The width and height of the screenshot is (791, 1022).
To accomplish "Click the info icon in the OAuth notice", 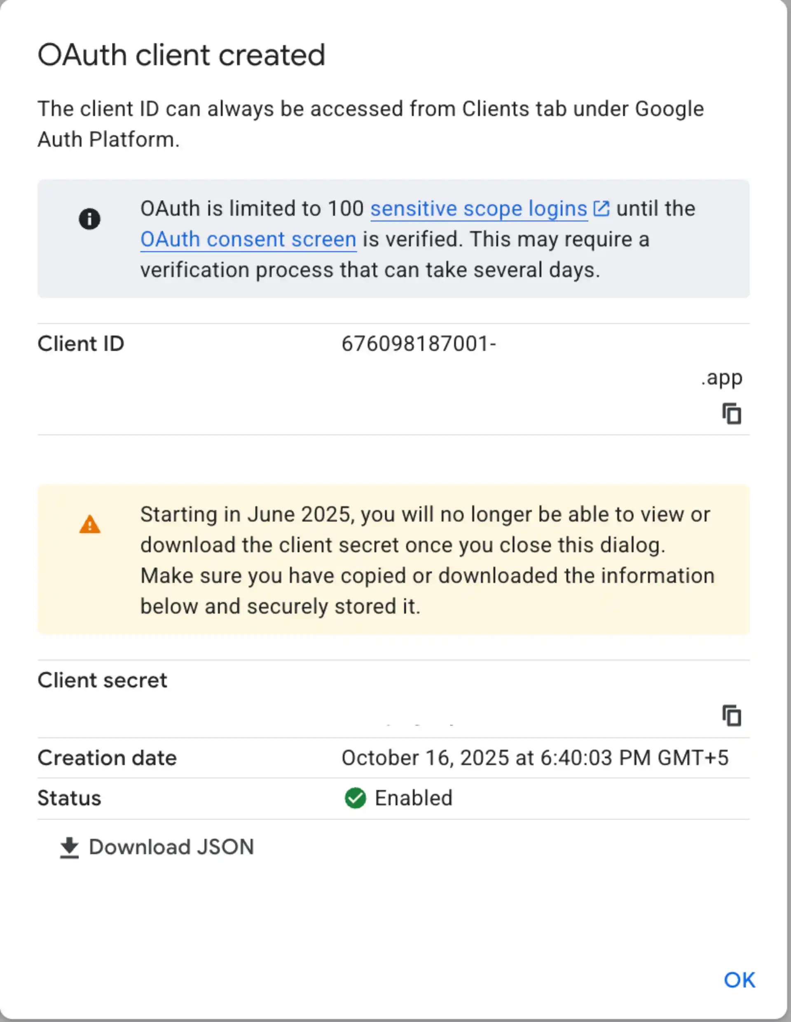I will click(x=89, y=218).
